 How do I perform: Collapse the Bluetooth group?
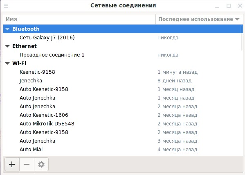tap(7, 29)
